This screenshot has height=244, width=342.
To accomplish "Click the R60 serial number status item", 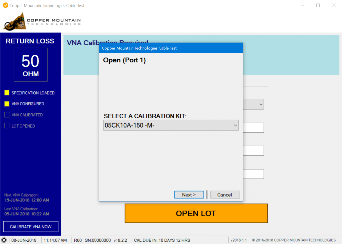I will (100, 240).
